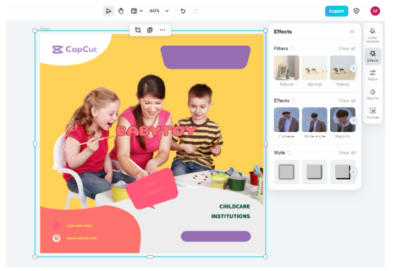Click the duplicate icon in floating toolbar
401x271 pixels.
(x=150, y=30)
